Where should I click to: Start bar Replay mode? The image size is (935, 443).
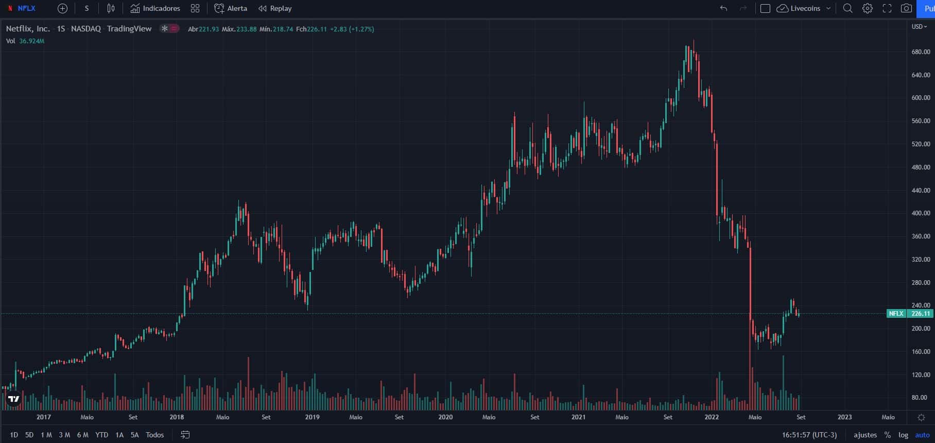[x=275, y=8]
